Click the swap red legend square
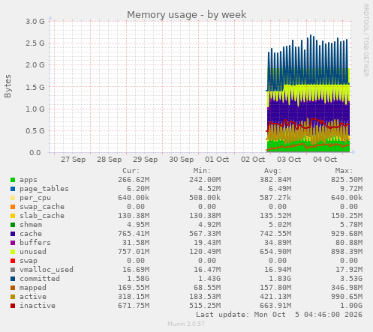The height and width of the screenshot is (332, 373). (13, 261)
